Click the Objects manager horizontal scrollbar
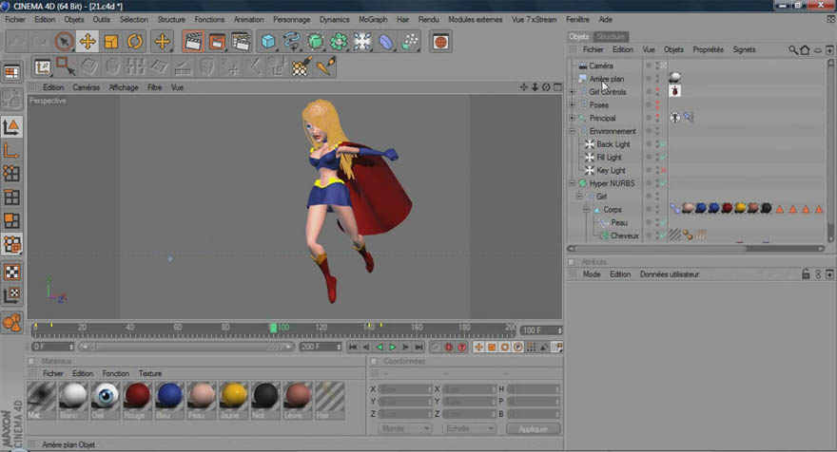 tap(696, 249)
